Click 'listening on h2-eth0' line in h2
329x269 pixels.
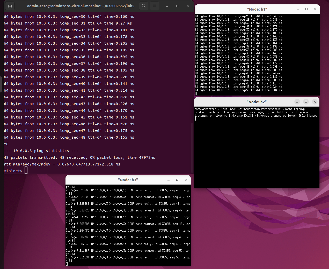click(x=256, y=116)
